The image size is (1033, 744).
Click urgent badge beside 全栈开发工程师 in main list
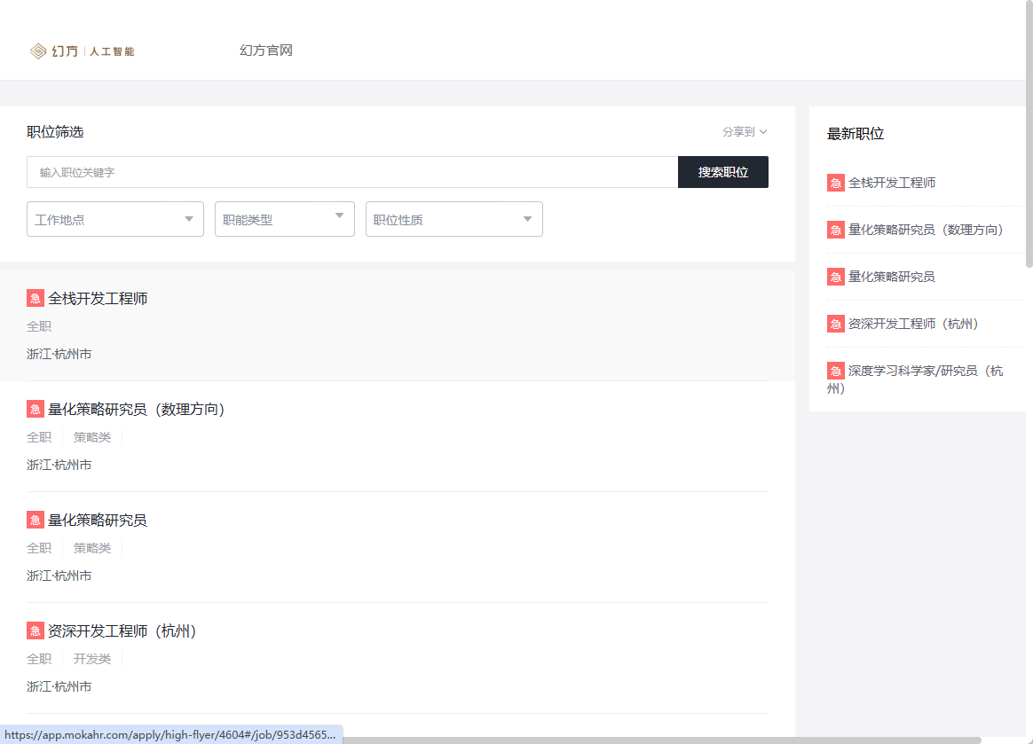click(35, 299)
